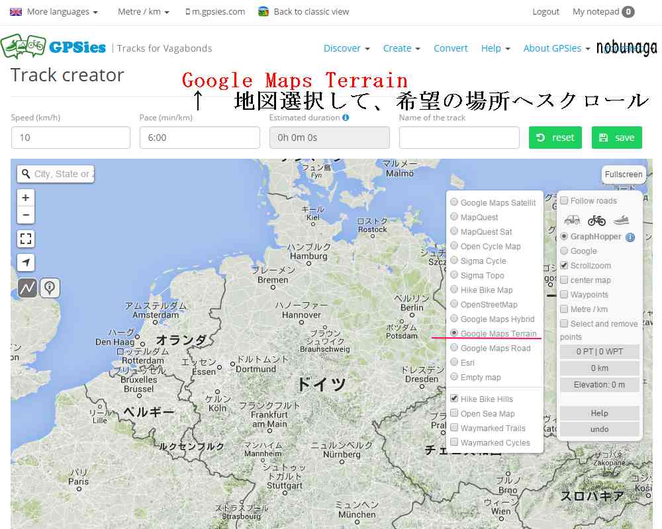Image resolution: width=662 pixels, height=529 pixels.
Task: Click the undo button
Action: 600,429
